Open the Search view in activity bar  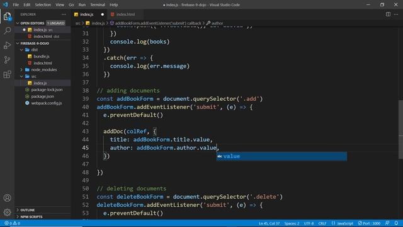7,31
